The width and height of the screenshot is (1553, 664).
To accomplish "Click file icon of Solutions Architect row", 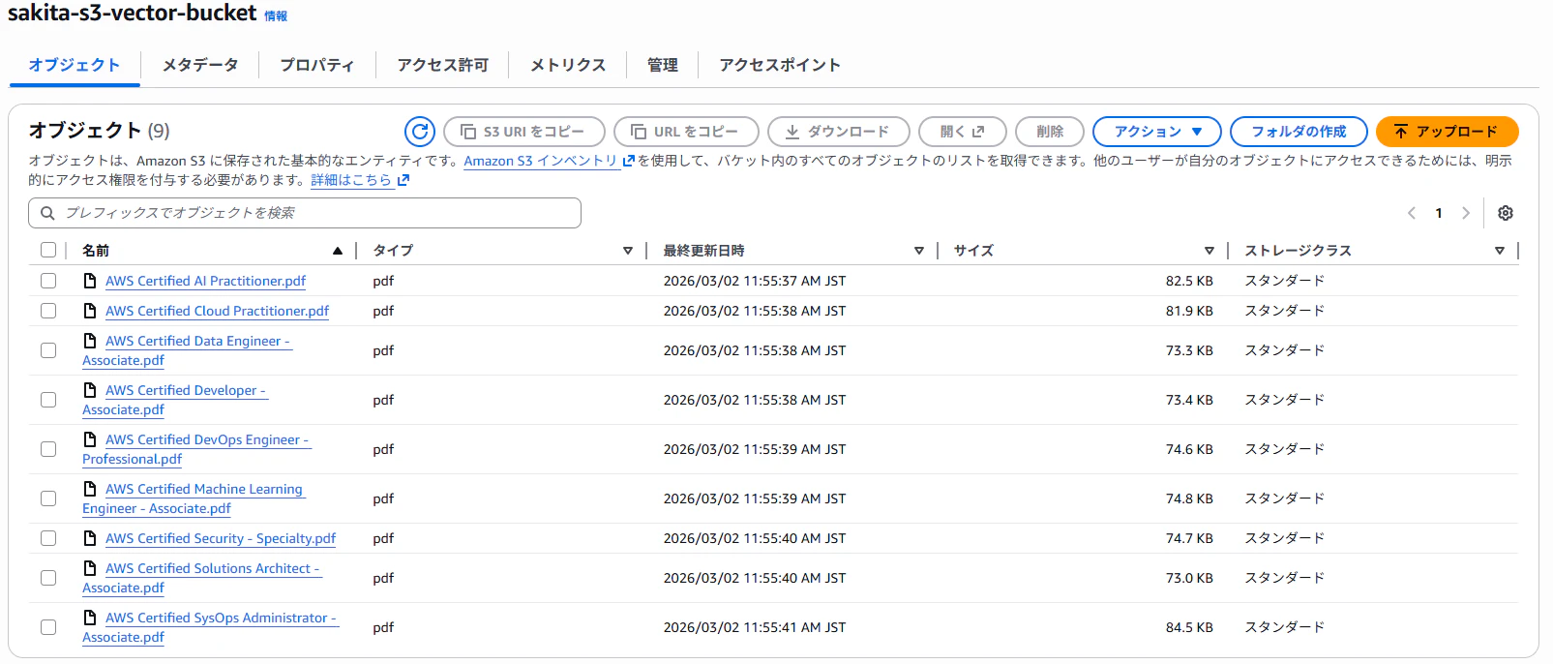I will 90,568.
